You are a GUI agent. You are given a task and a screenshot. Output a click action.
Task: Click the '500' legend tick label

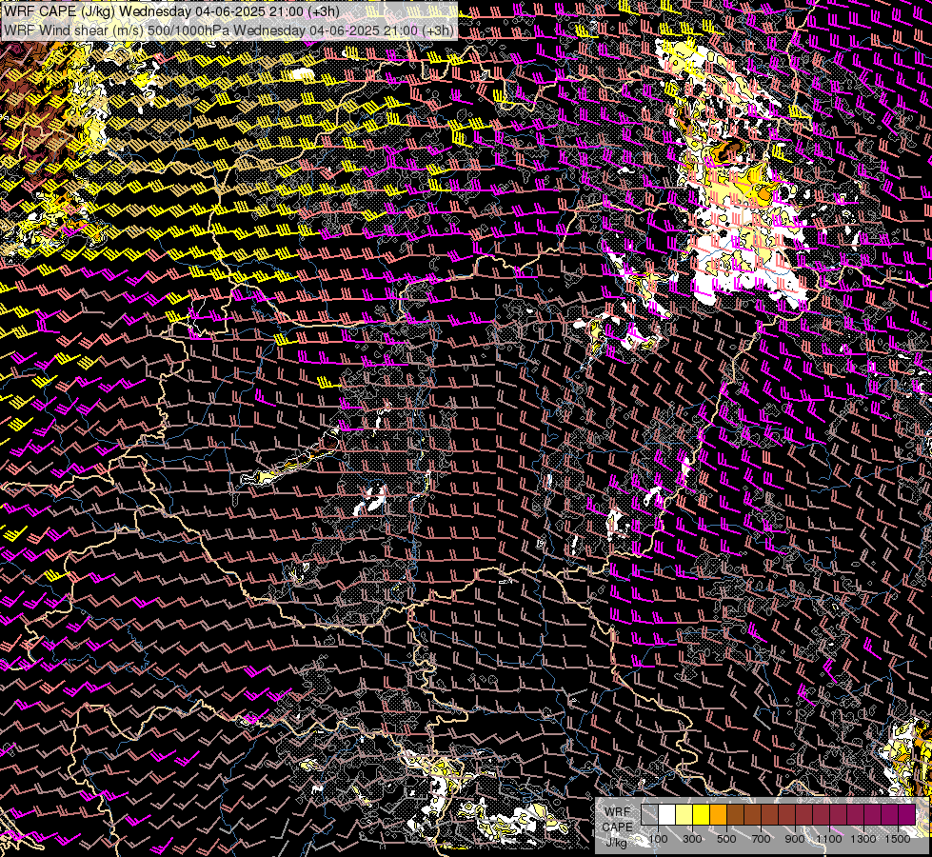[x=726, y=839]
